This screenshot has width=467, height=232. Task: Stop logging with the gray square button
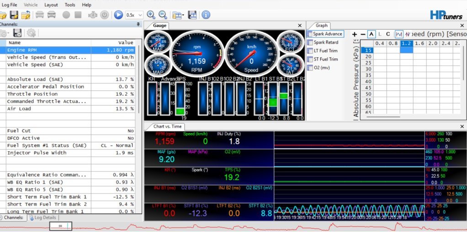(x=78, y=15)
